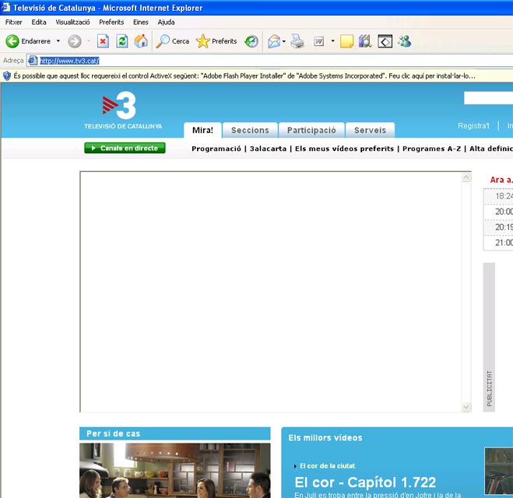Click the yellow note toolbar icon
This screenshot has width=513, height=498.
tap(346, 41)
